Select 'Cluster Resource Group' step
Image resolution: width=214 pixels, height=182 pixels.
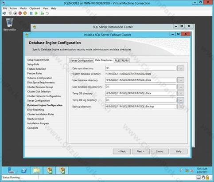pos(40,87)
